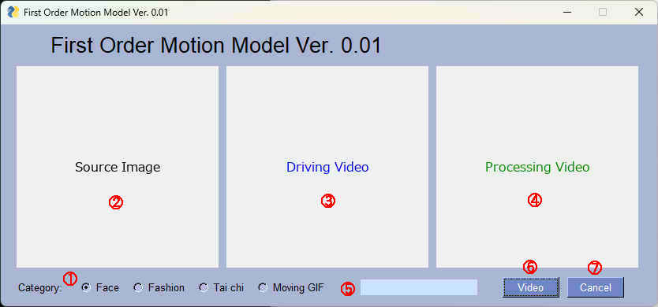Viewport: 658px width, 307px height.
Task: Click the red circled number 4 marker
Action: coord(535,200)
